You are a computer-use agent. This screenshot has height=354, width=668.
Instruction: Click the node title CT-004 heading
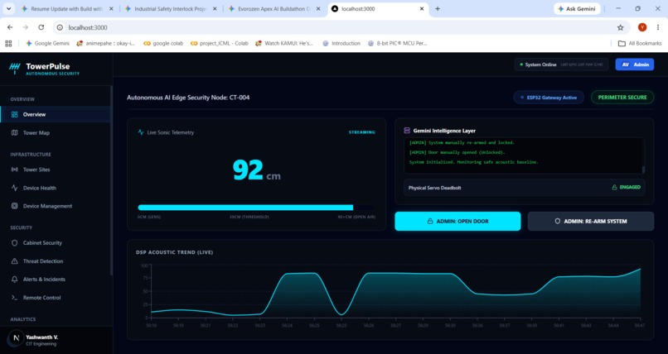pyautogui.click(x=188, y=98)
